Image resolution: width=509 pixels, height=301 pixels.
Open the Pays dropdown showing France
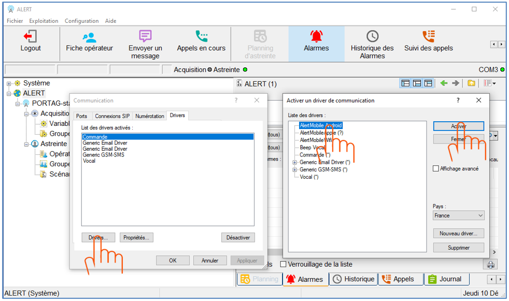(458, 216)
